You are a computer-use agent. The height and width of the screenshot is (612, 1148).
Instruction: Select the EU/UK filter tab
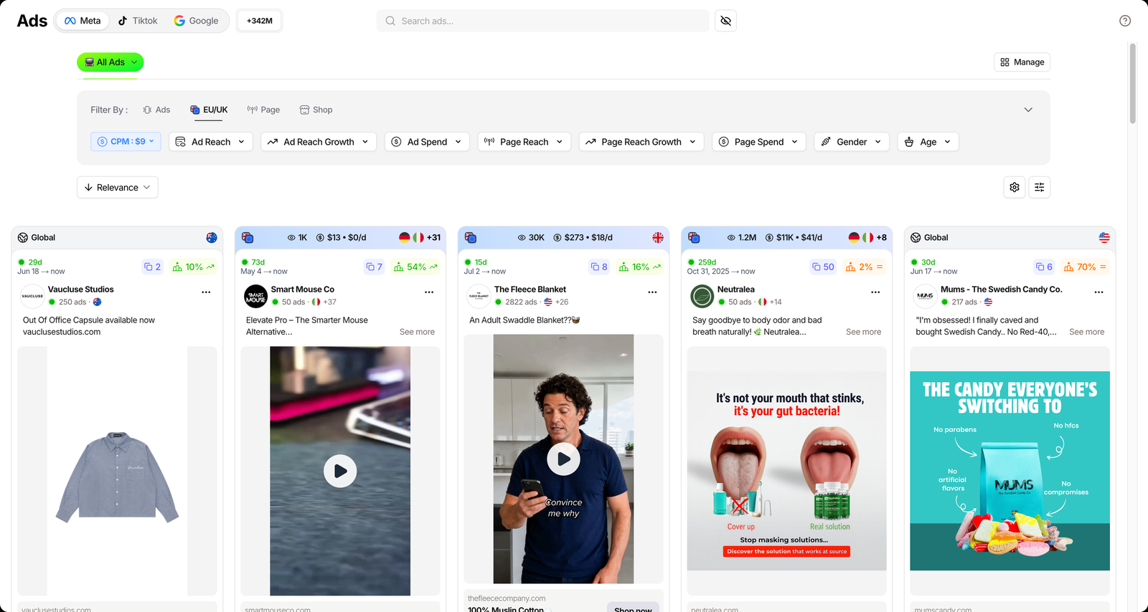click(x=209, y=110)
